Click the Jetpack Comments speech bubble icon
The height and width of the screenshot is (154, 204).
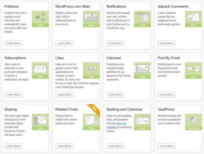(x=193, y=17)
